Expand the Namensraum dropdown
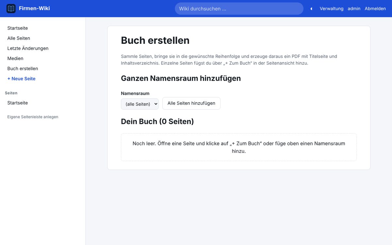This screenshot has width=392, height=245. click(x=140, y=104)
